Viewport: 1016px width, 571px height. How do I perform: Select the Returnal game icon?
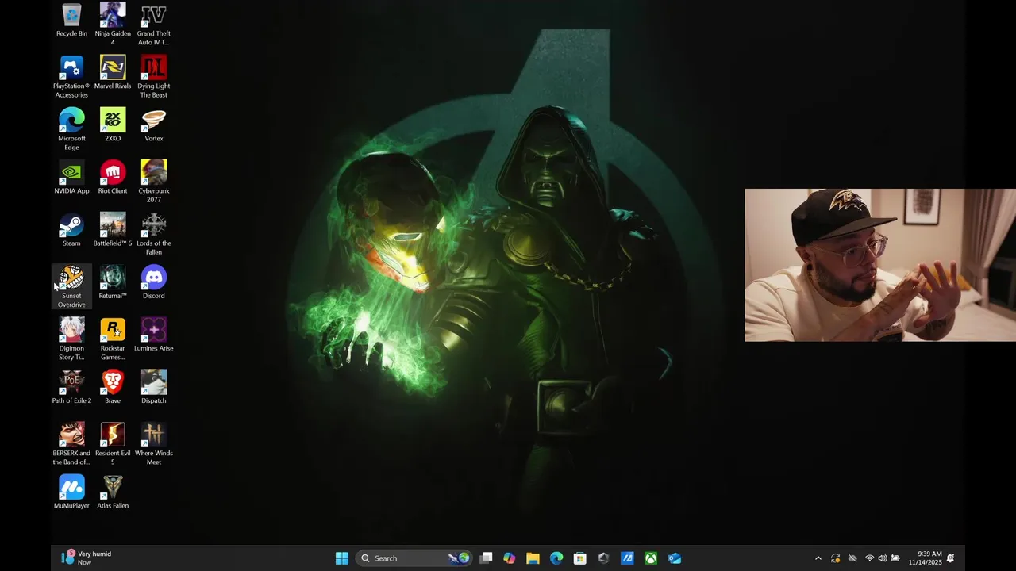[x=113, y=282]
